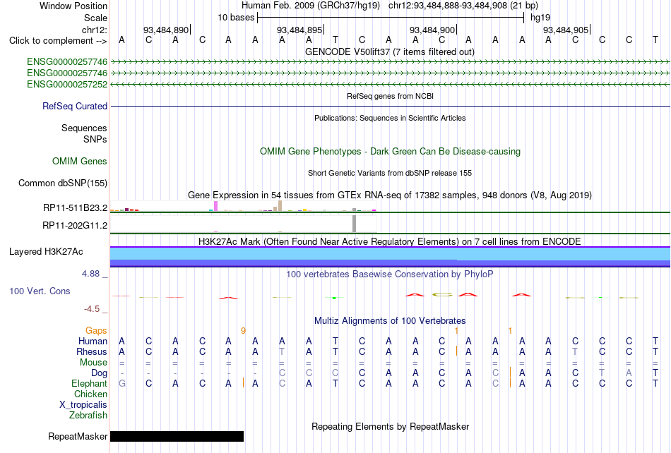This screenshot has width=671, height=453.
Task: Select the Chicken alignment row label
Action: point(90,394)
